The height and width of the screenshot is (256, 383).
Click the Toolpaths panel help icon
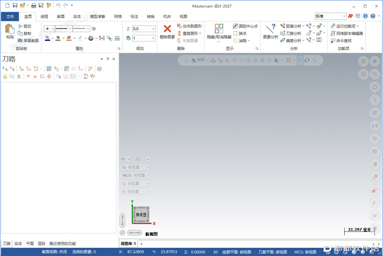(x=99, y=69)
